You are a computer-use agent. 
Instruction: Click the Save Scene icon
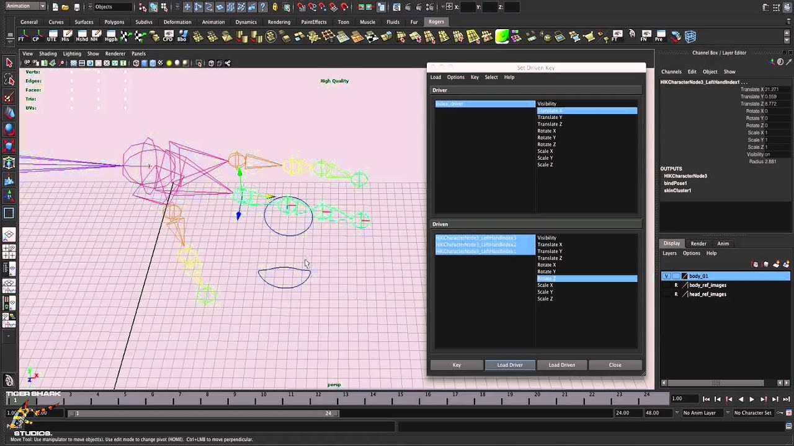(76, 7)
